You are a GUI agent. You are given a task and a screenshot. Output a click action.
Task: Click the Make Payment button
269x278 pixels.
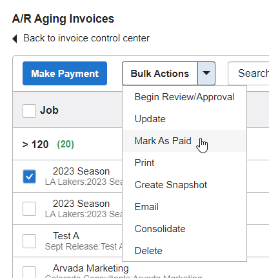click(x=65, y=73)
